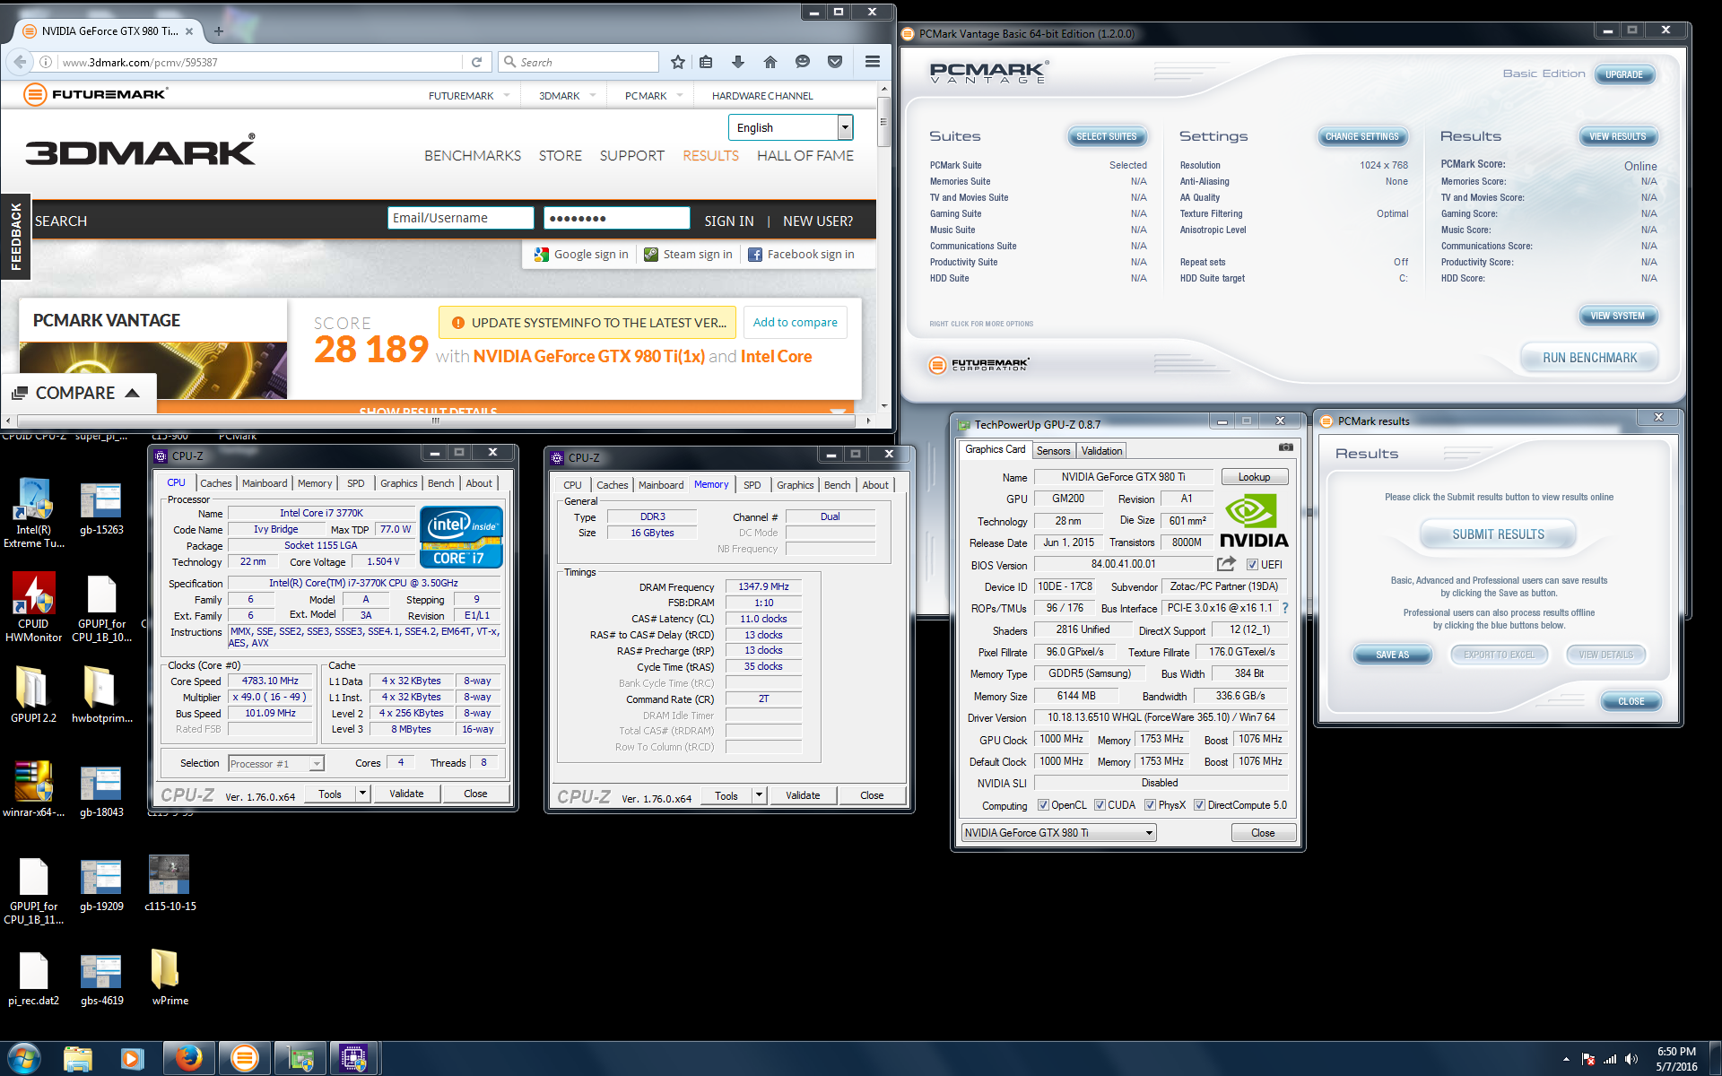Open the Sensors tab in GPU-Z

point(1053,451)
